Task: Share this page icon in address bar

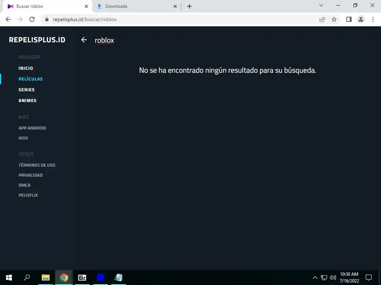Action: point(322,19)
